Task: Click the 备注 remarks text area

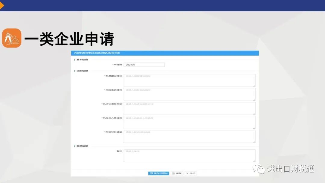Action: [190, 155]
